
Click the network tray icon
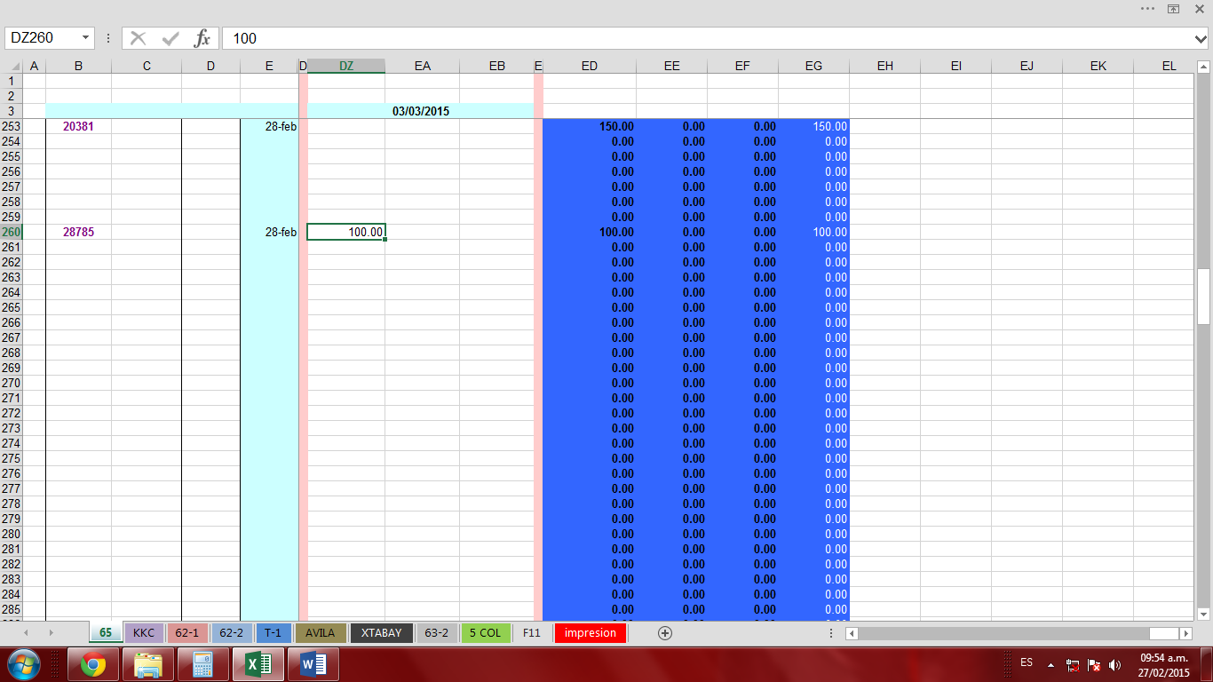[1074, 664]
